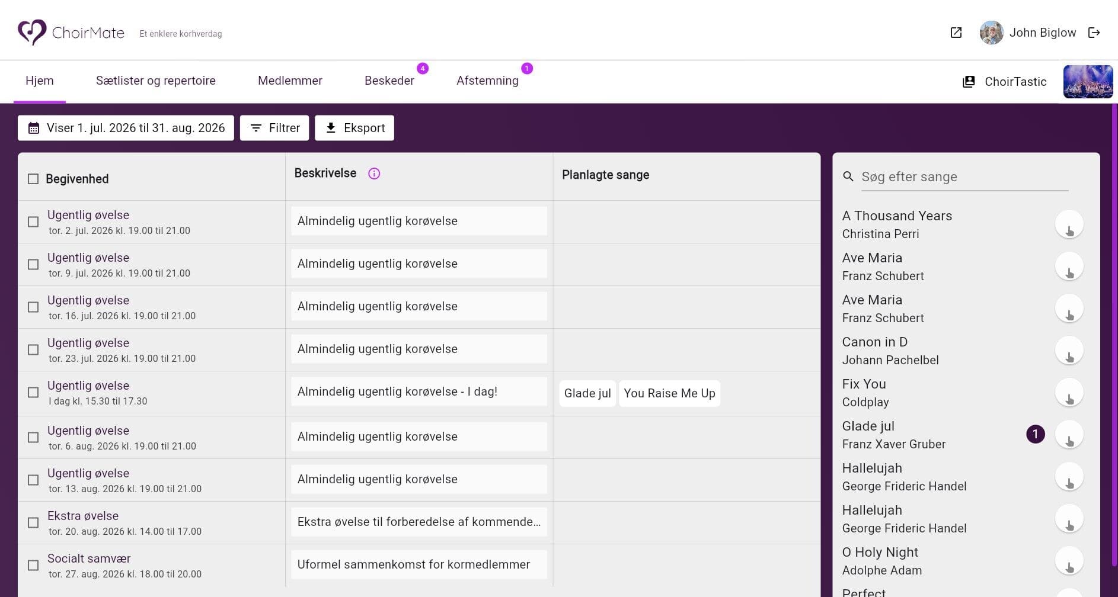Click the ChoirMate heart logo
Viewport: 1118px width, 597px height.
pos(32,32)
